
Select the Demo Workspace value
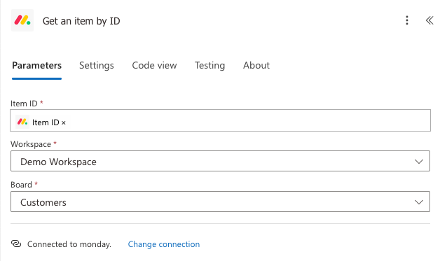coord(58,162)
